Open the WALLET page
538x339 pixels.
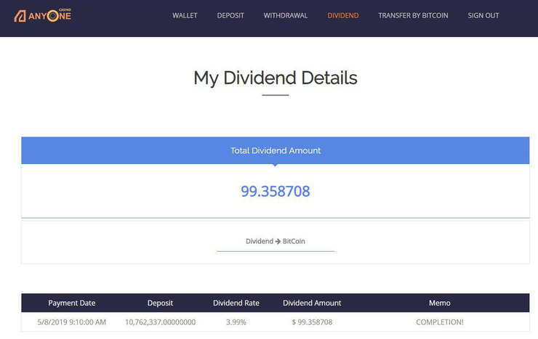pos(185,15)
